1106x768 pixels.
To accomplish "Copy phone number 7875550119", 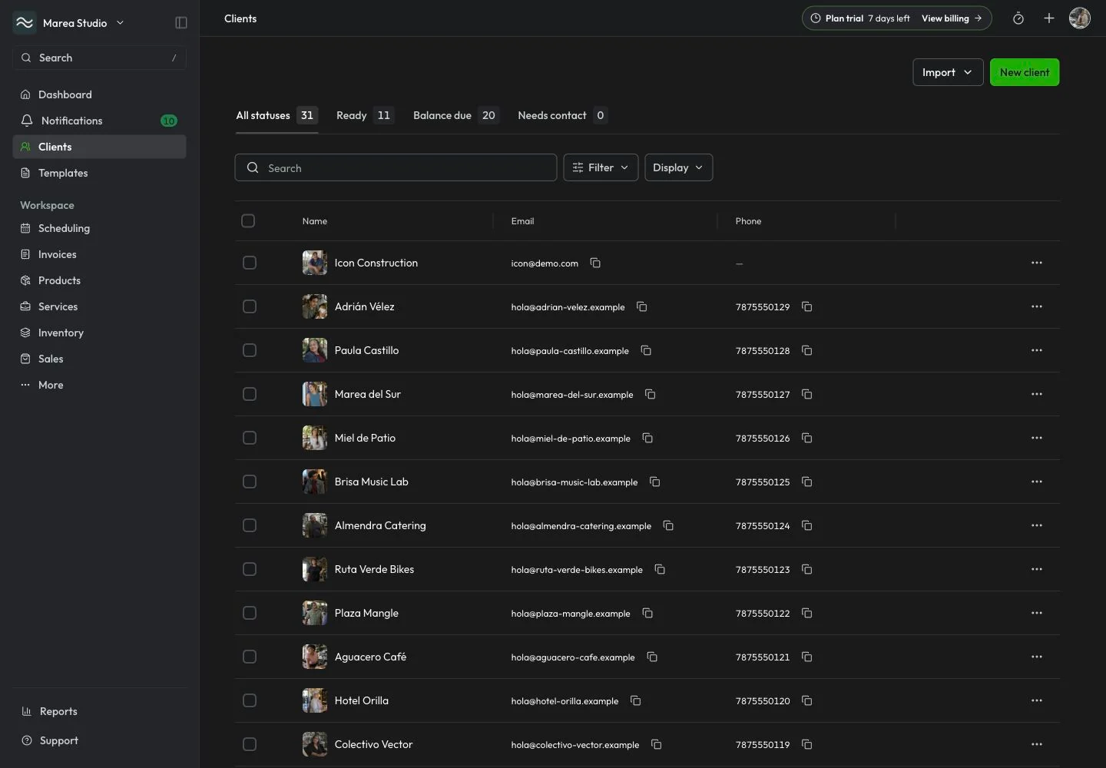I will pyautogui.click(x=807, y=744).
